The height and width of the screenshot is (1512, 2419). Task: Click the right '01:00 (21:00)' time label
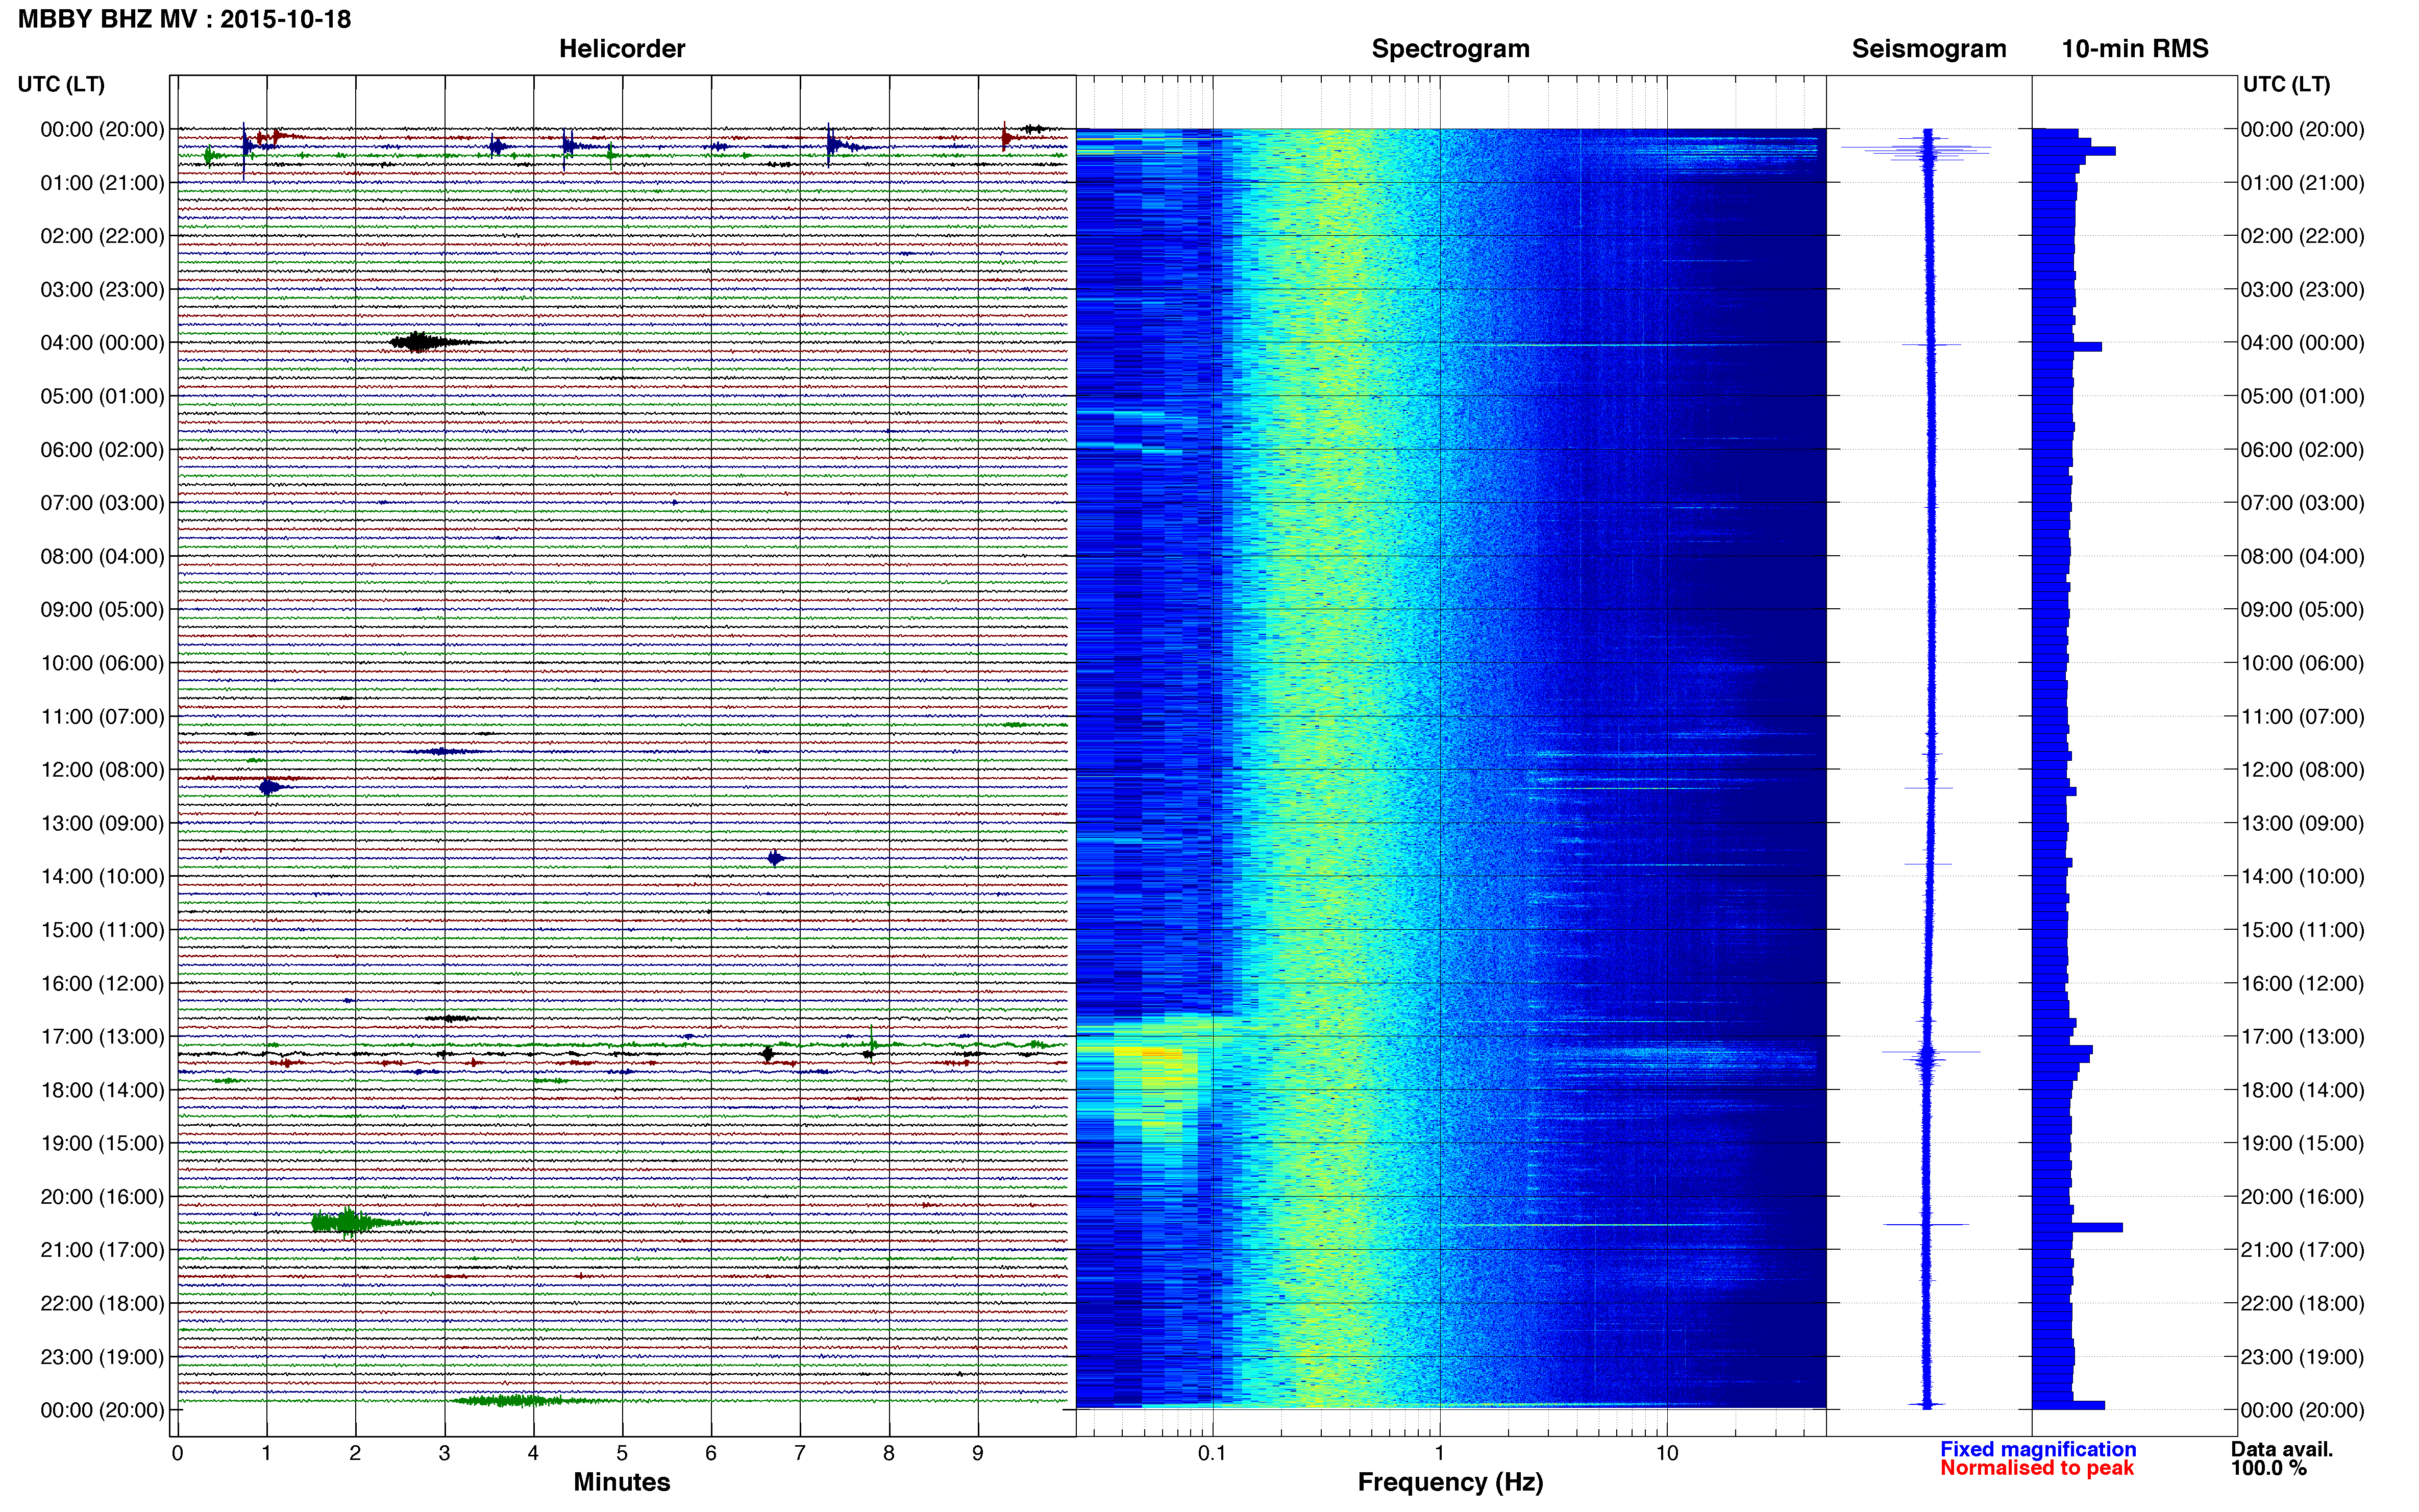click(x=2302, y=183)
